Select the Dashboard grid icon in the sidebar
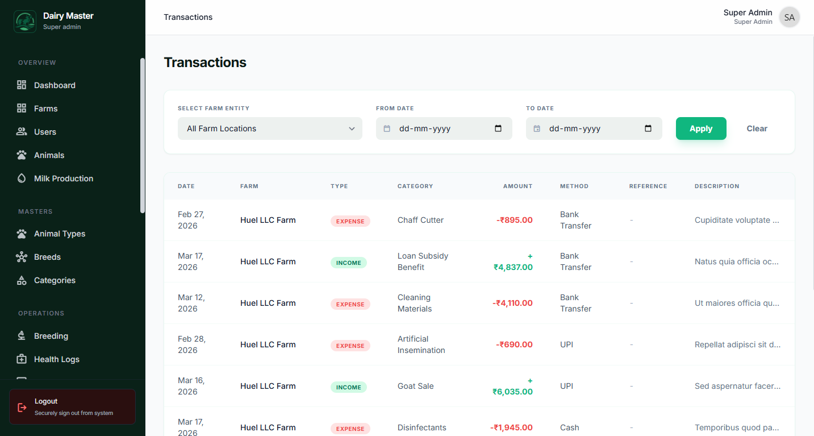The width and height of the screenshot is (814, 436). [x=21, y=85]
